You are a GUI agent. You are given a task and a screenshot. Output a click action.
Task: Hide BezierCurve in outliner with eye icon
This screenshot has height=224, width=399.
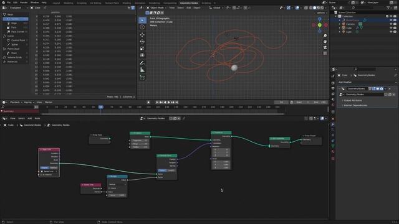coord(391,20)
